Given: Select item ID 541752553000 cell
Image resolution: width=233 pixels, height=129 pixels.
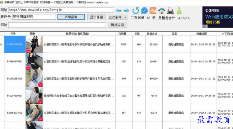Looking at the screenshot, I should click(15, 78).
